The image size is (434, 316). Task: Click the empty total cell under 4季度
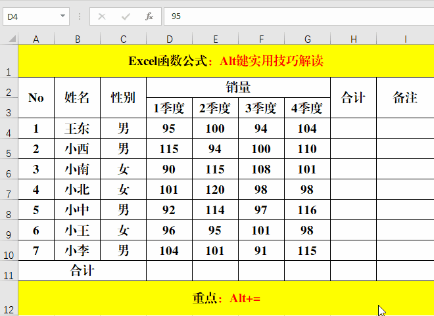pos(307,271)
